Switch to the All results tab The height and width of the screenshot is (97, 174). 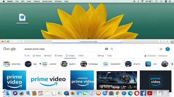[x=27, y=56]
